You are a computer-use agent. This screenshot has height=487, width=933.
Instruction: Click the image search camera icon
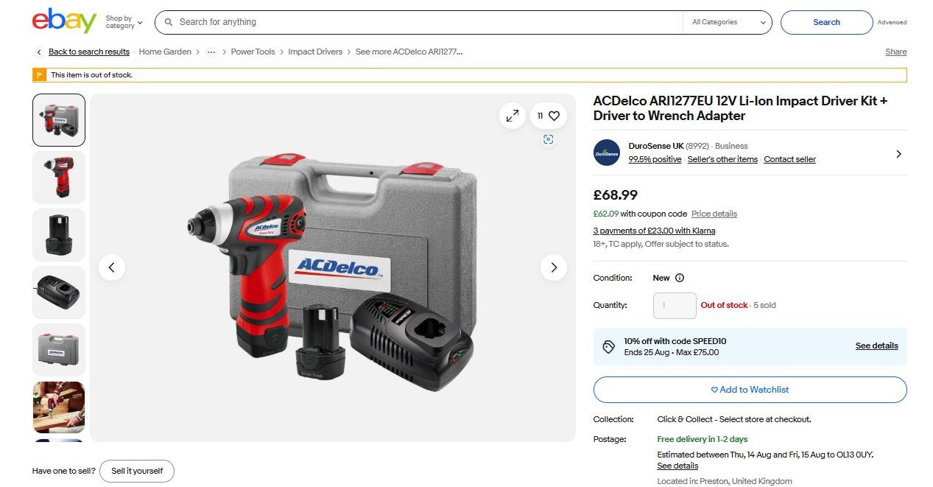tap(548, 140)
